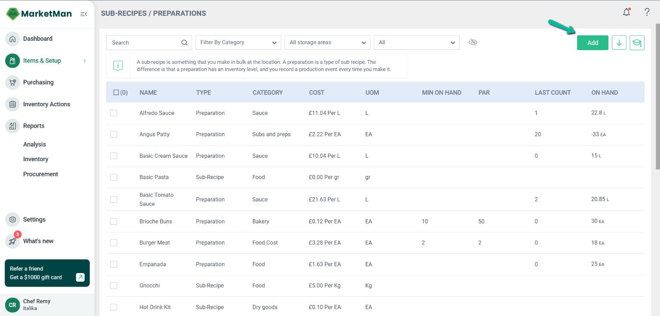Click the notification bell icon
Screen dimensions: 660x316
626,12
